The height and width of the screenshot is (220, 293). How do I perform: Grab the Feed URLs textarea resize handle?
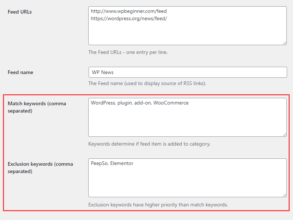(284, 43)
